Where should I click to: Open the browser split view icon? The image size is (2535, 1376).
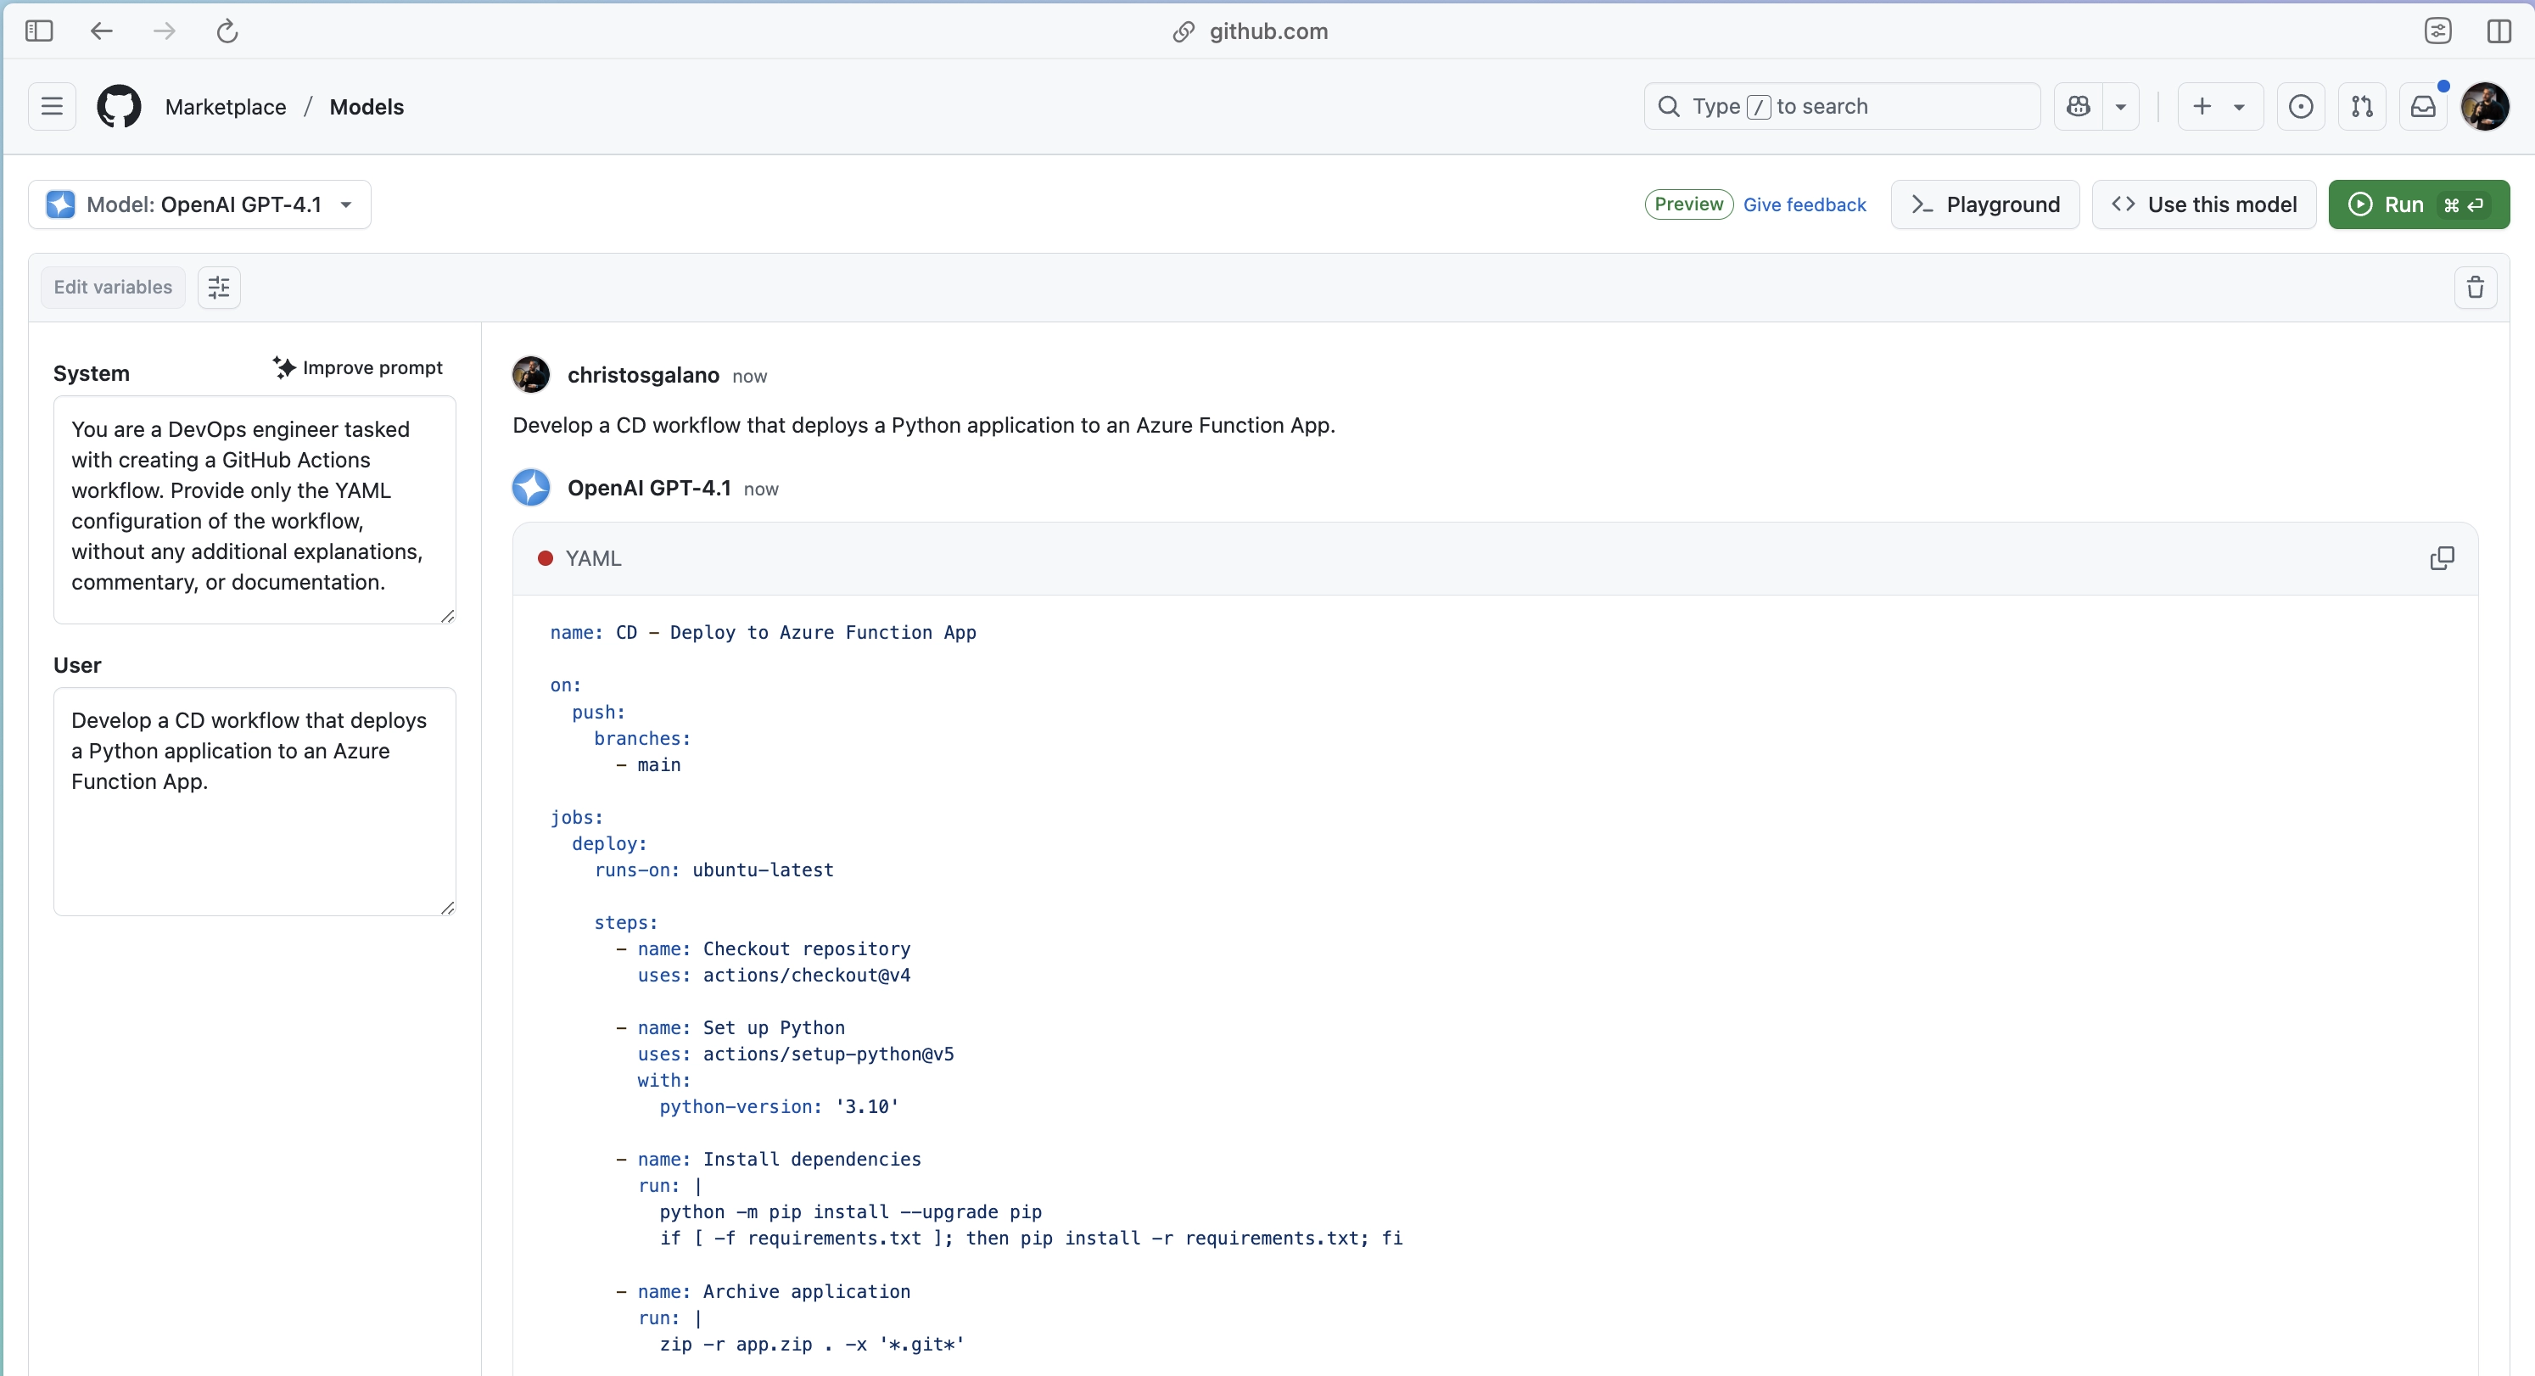[2499, 31]
